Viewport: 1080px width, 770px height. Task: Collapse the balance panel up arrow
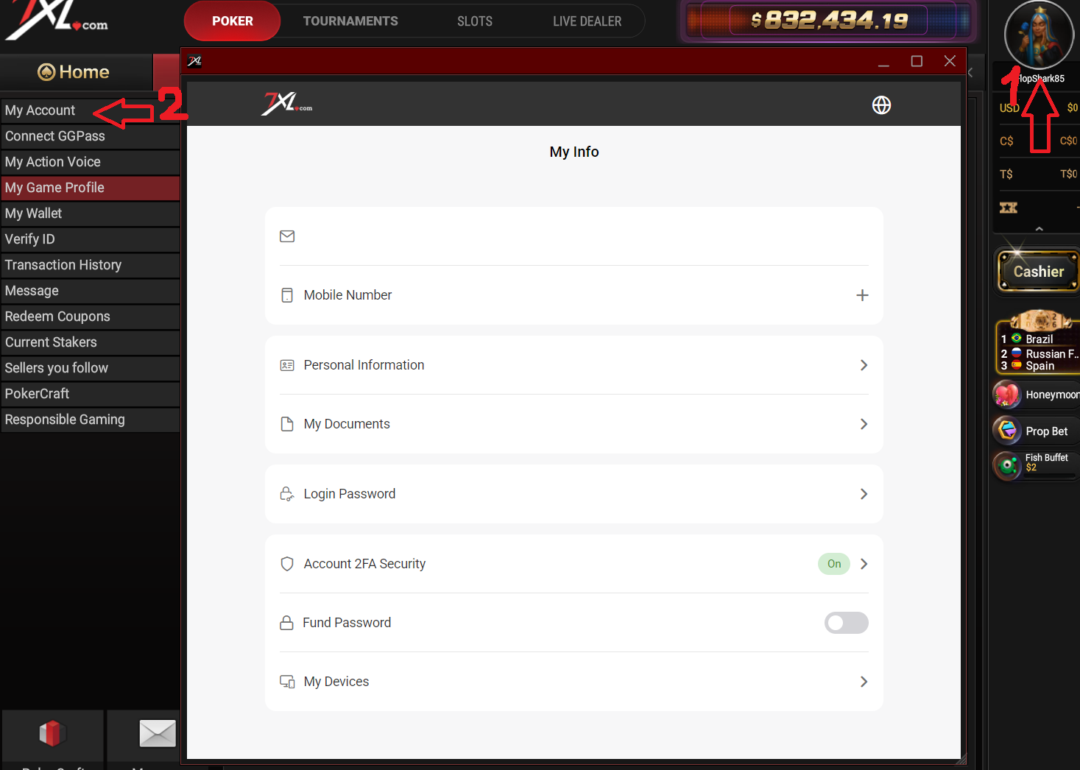[x=1039, y=229]
